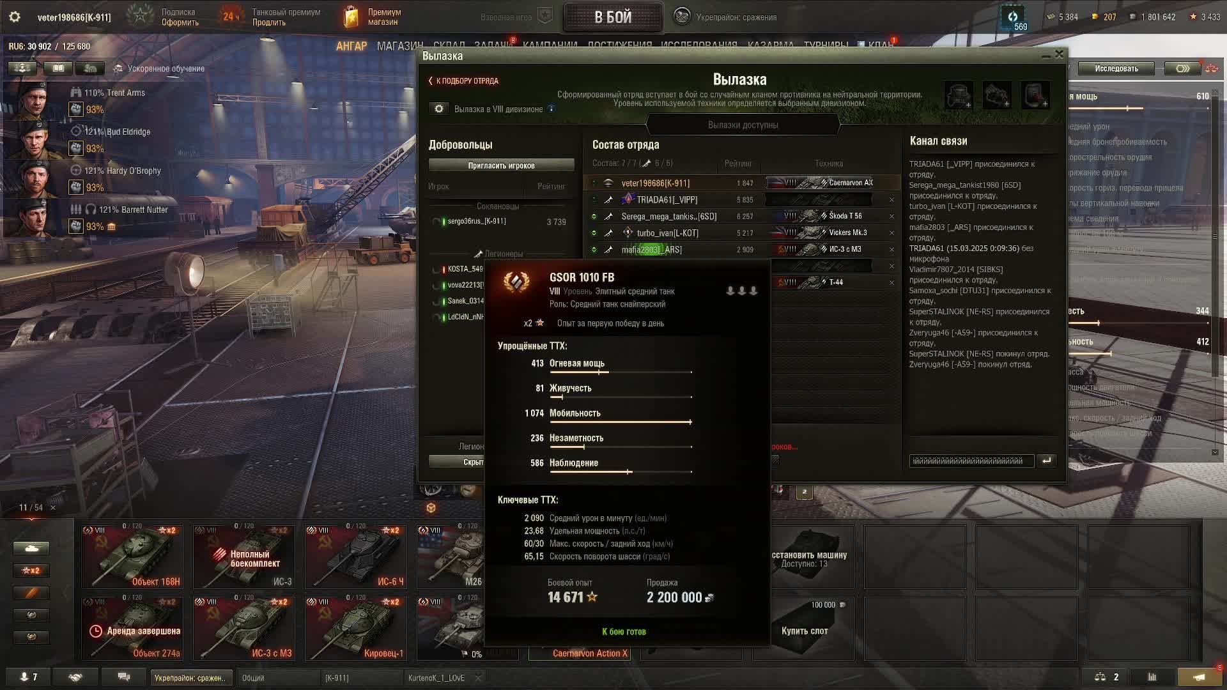Click info icon beside VIII division text
The image size is (1227, 690).
point(552,109)
